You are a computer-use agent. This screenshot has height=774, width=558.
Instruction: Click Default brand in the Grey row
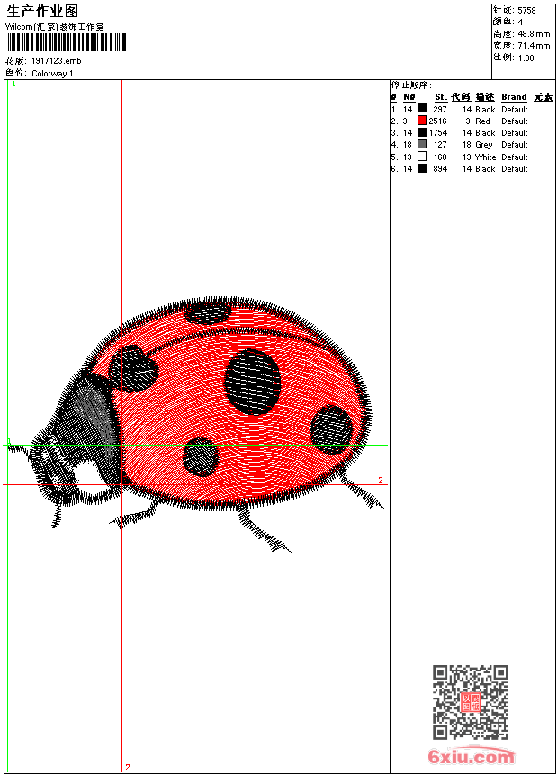coord(515,145)
